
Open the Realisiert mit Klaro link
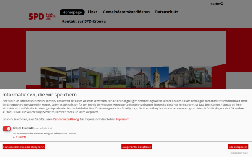pyautogui.click(x=239, y=153)
